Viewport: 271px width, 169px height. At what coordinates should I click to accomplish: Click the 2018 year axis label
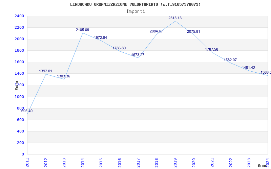[157, 163]
